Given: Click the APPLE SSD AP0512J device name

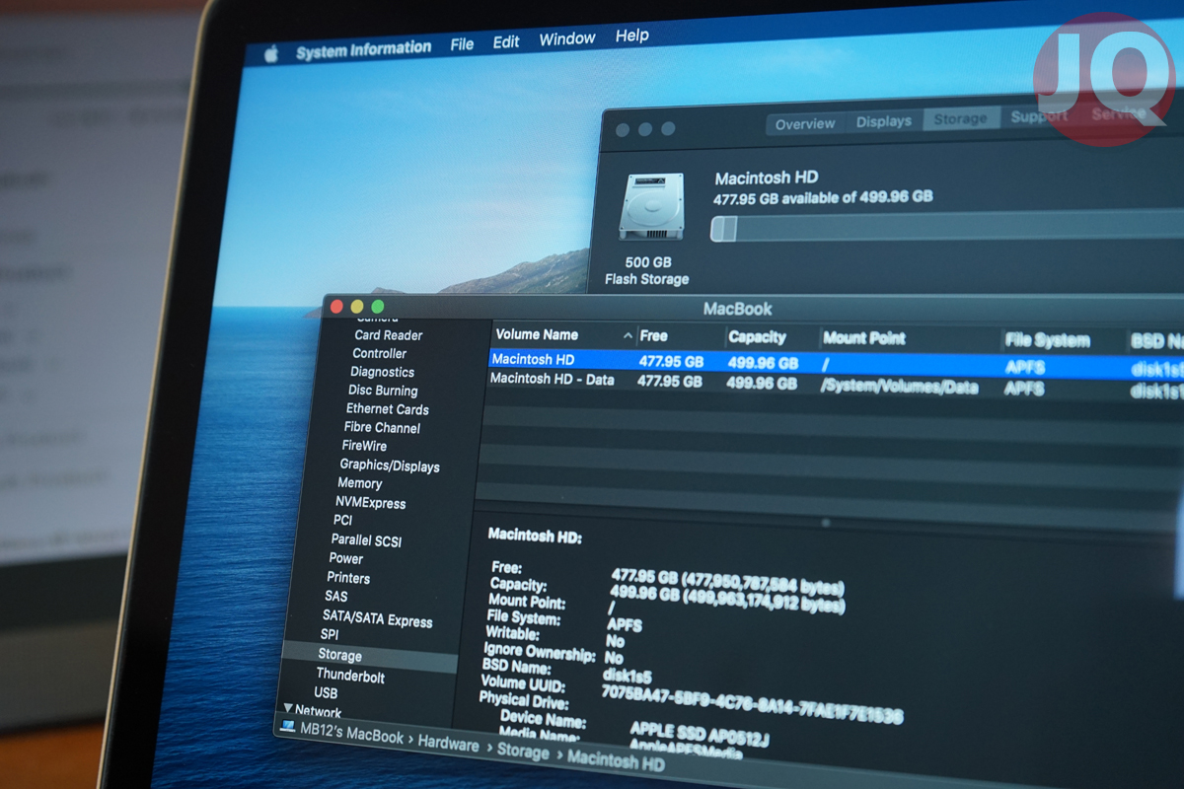Looking at the screenshot, I should pos(700,734).
